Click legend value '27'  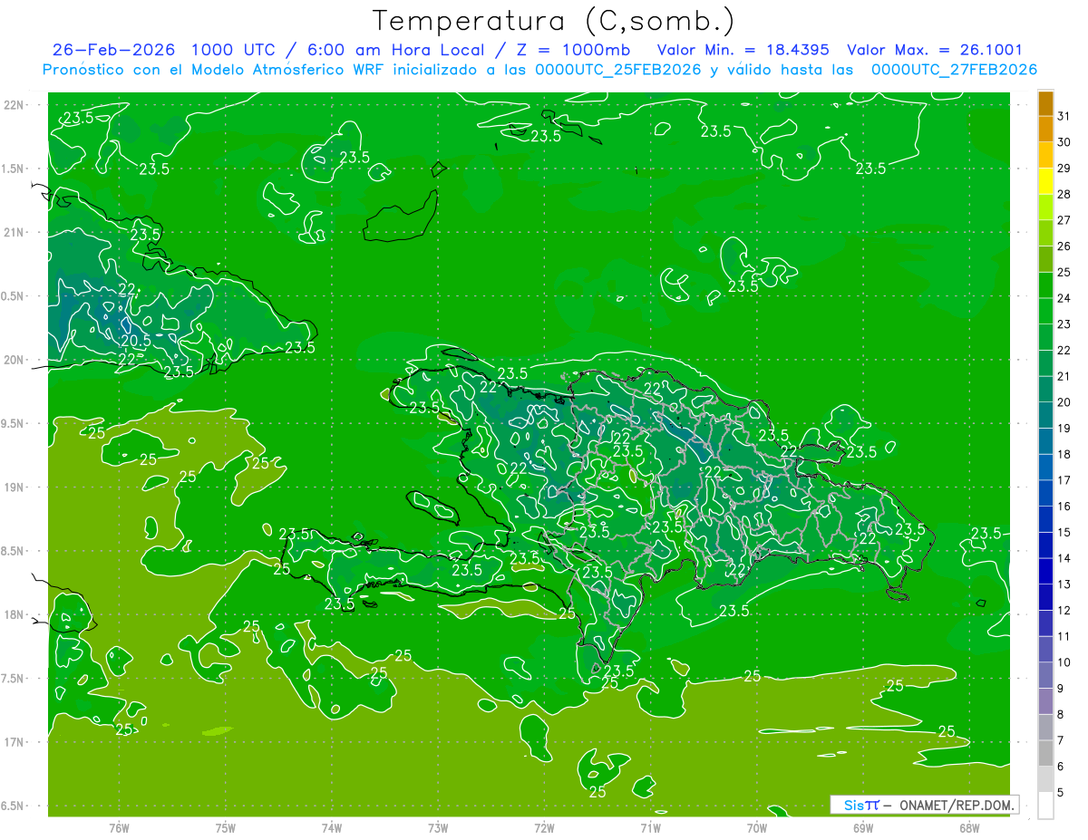click(x=1064, y=220)
